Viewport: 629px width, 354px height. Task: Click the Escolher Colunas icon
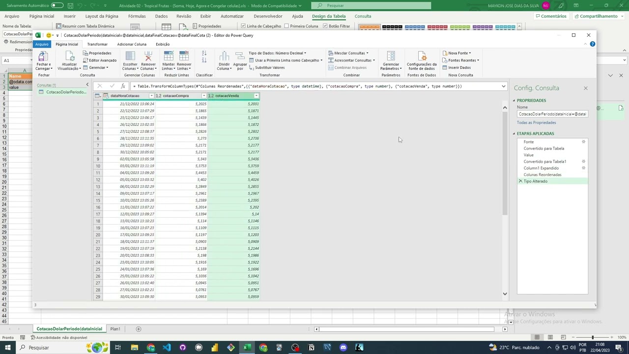(130, 56)
